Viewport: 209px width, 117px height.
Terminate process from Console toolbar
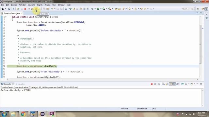tap(152, 84)
